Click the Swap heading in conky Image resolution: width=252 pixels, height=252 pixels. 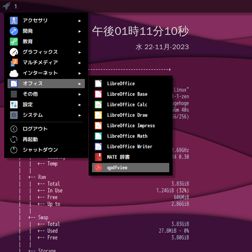coord(43,218)
